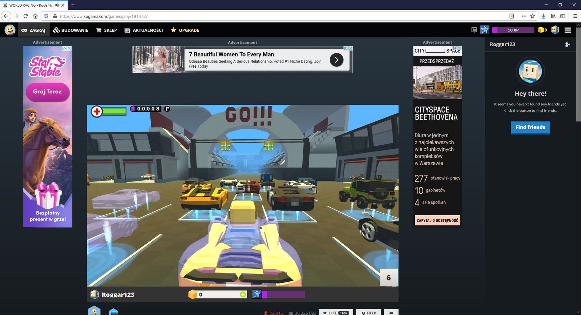Bookmark this page with star
This screenshot has width=581, height=315.
coord(533,16)
